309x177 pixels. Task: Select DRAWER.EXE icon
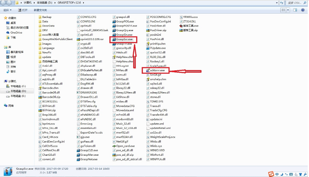[x=78, y=93]
